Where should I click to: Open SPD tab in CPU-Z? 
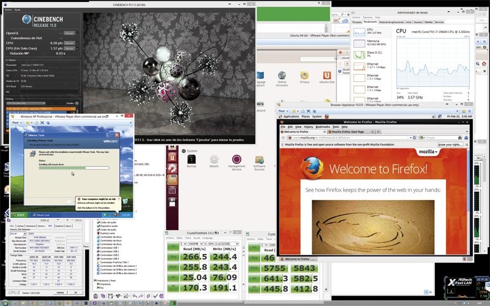(50, 226)
